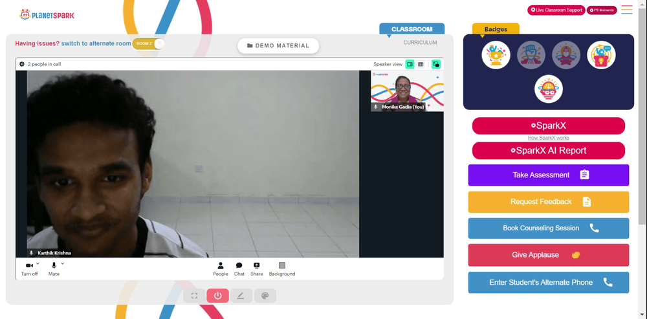Select the raised fist badge
The image size is (647, 319).
point(531,55)
